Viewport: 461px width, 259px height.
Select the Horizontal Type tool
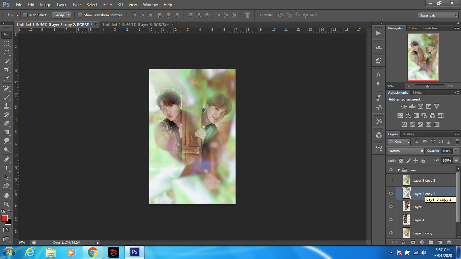click(x=6, y=168)
